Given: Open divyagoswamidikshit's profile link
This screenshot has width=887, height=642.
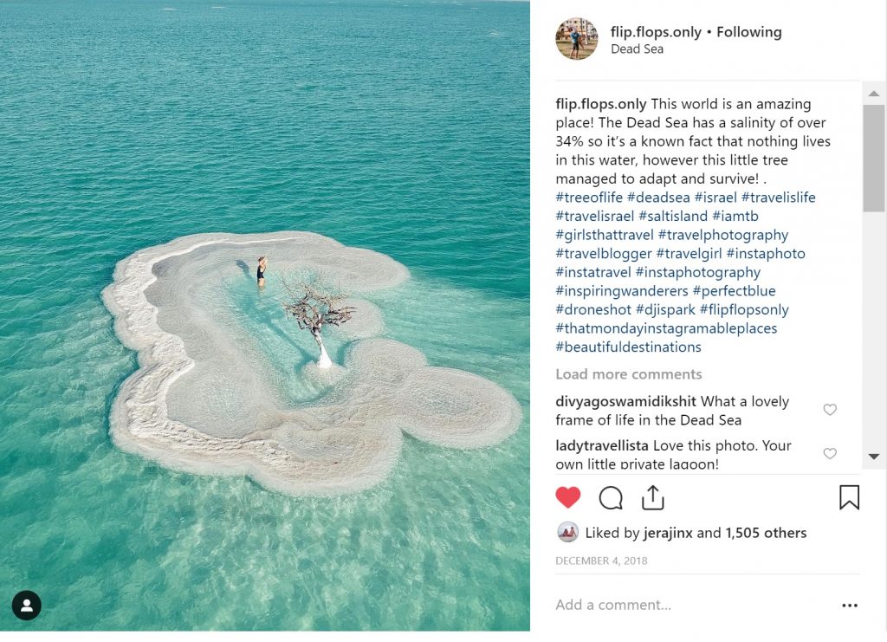Looking at the screenshot, I should (x=625, y=402).
